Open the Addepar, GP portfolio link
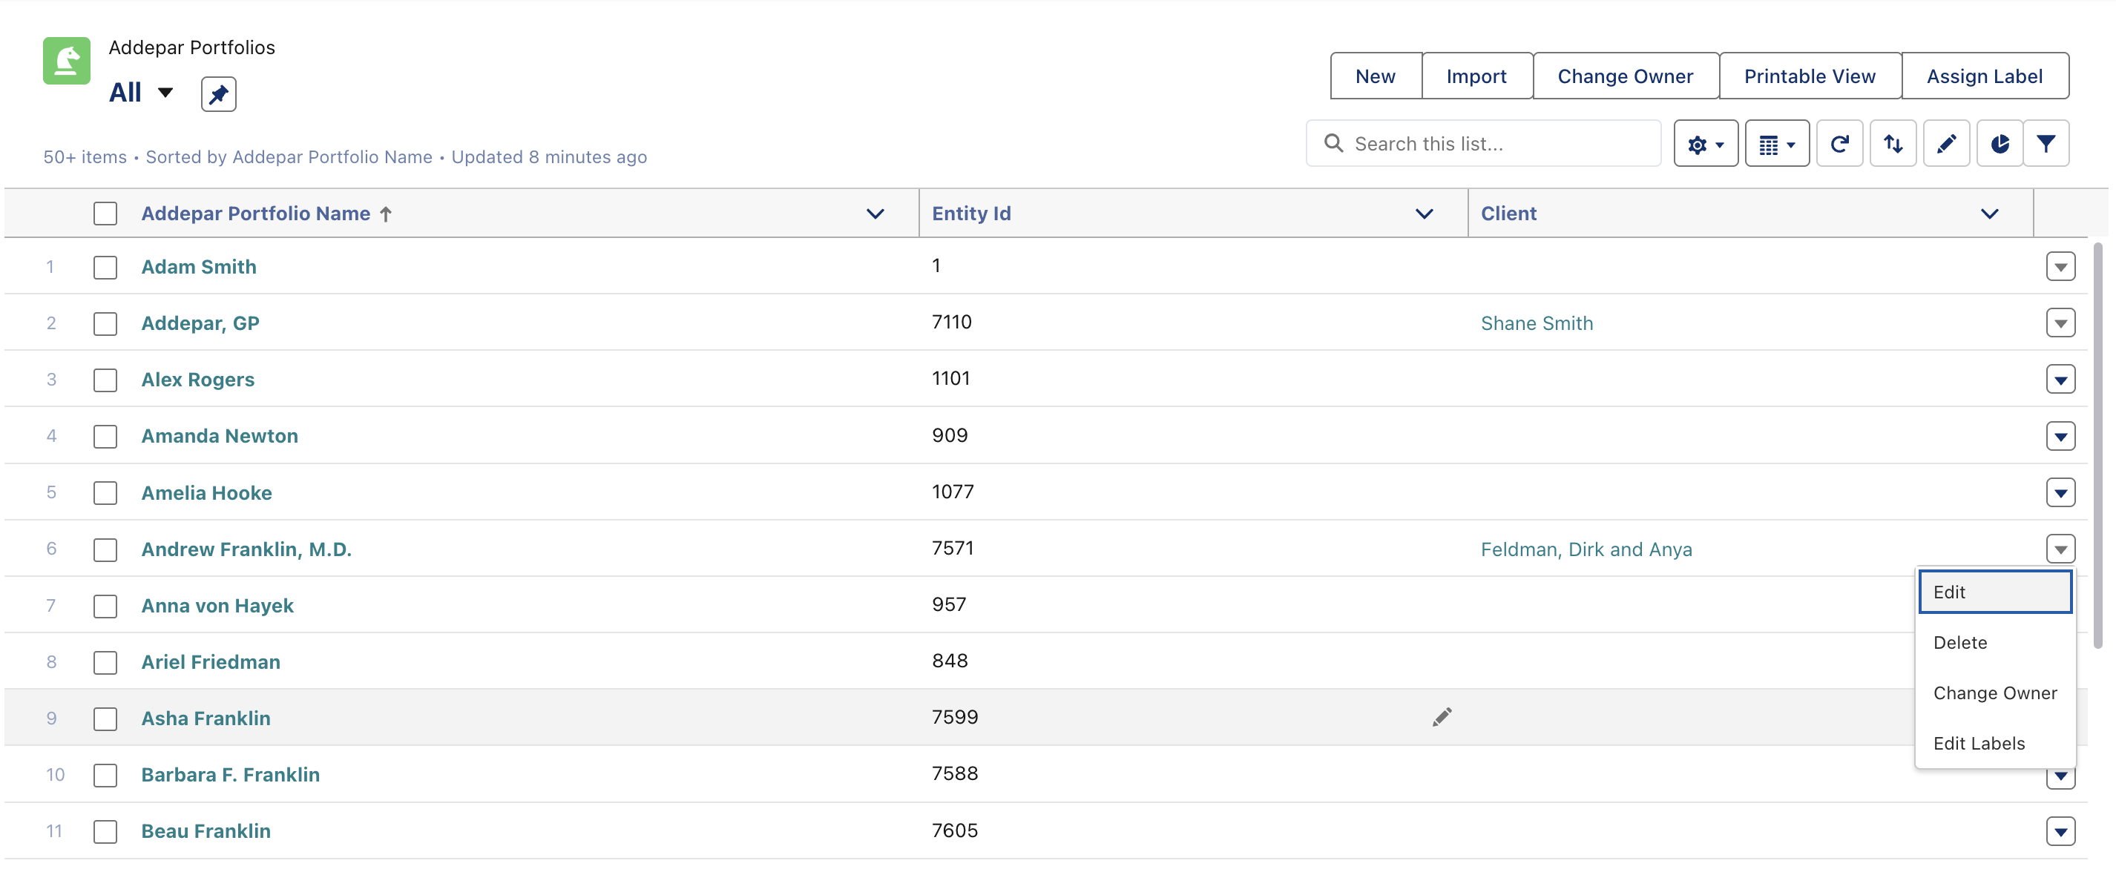 click(200, 324)
